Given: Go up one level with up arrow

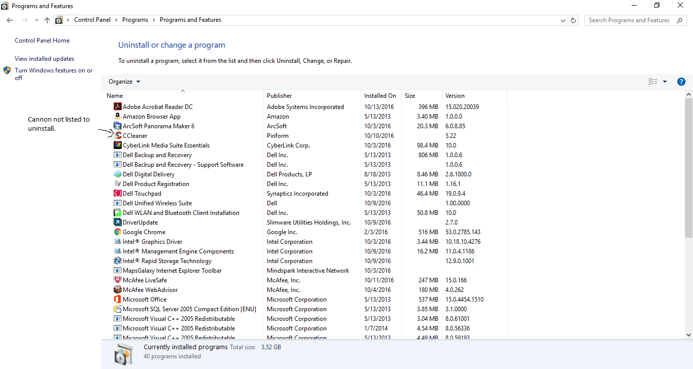Looking at the screenshot, I should [x=47, y=20].
